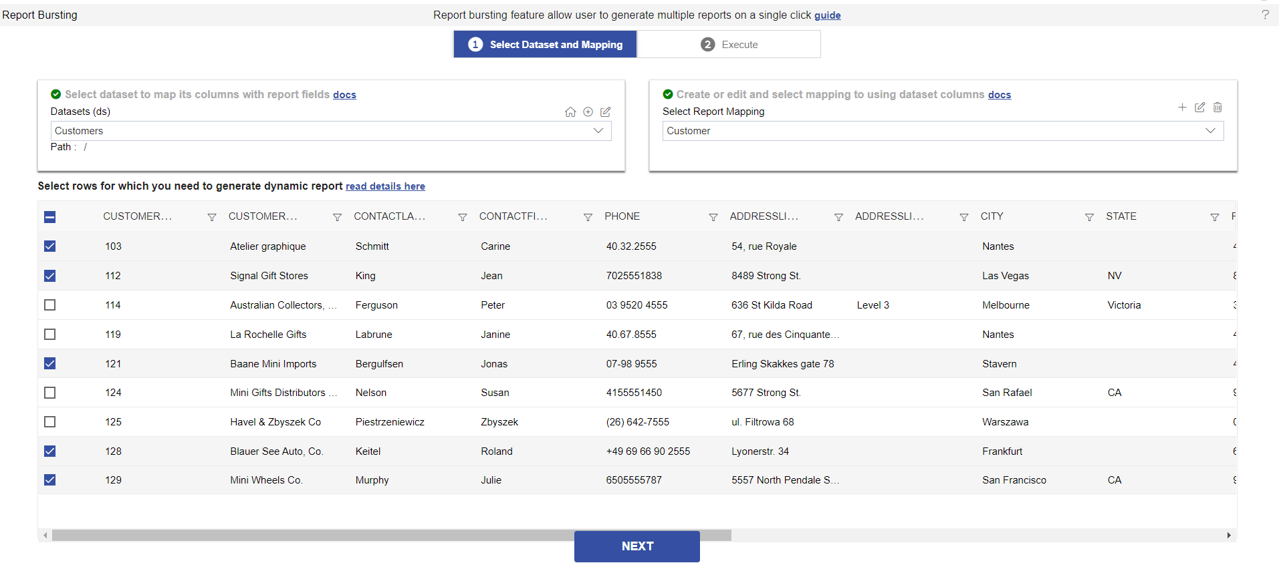Add new report mapping plus icon

tap(1182, 107)
